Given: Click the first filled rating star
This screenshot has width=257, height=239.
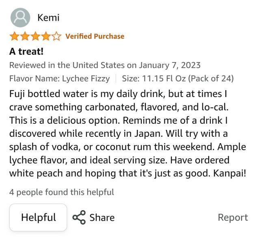Looking at the screenshot, I should [14, 37].
